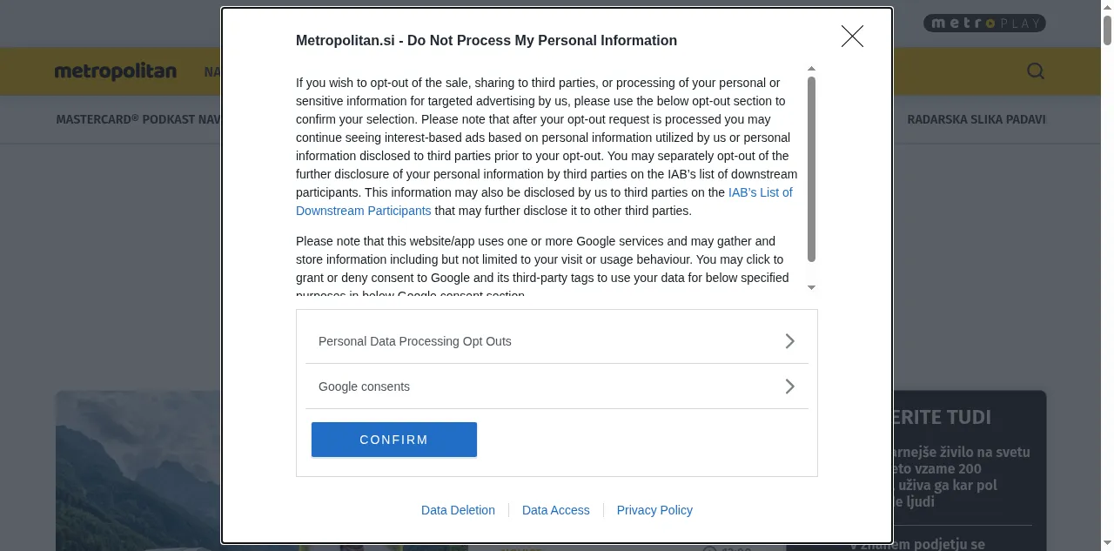The image size is (1114, 551).
Task: Follow IAB's List of Downstream Participants link
Action: tap(760, 192)
